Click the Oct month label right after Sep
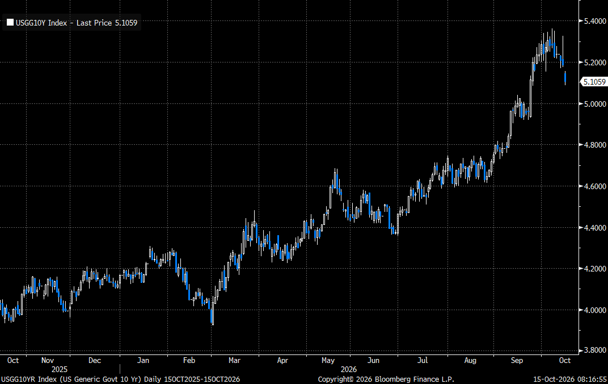Image resolution: width=608 pixels, height=384 pixels. tap(564, 360)
